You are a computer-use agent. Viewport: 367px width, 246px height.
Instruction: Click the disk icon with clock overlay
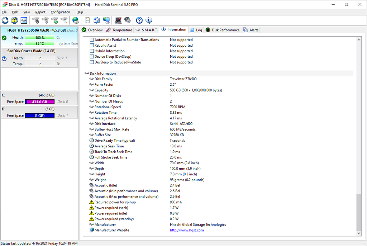pyautogui.click(x=45, y=20)
